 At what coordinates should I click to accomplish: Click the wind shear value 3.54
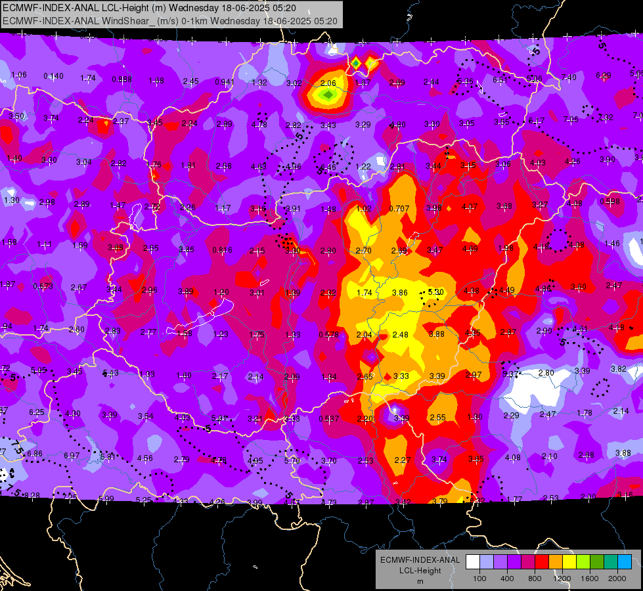(x=146, y=416)
